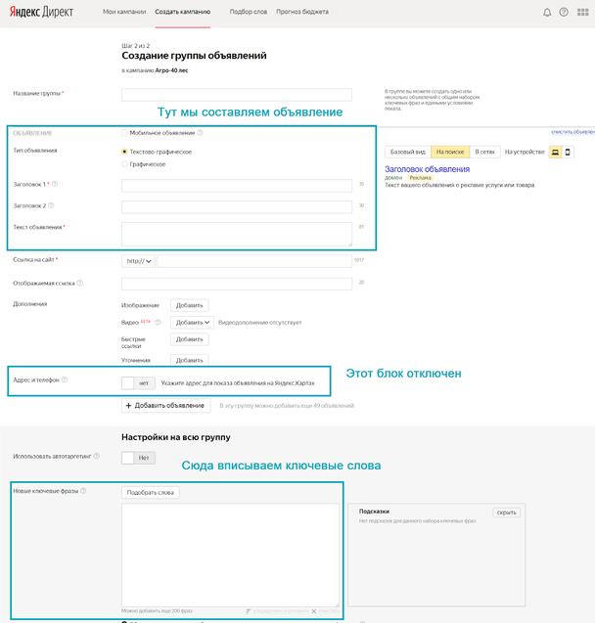Screen dimensions: 595x623
Task: Open the Видео Добавить dropdown
Action: pyautogui.click(x=193, y=322)
